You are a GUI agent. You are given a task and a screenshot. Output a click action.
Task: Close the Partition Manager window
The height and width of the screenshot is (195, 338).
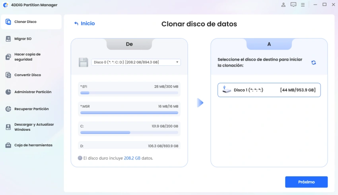[x=333, y=4]
